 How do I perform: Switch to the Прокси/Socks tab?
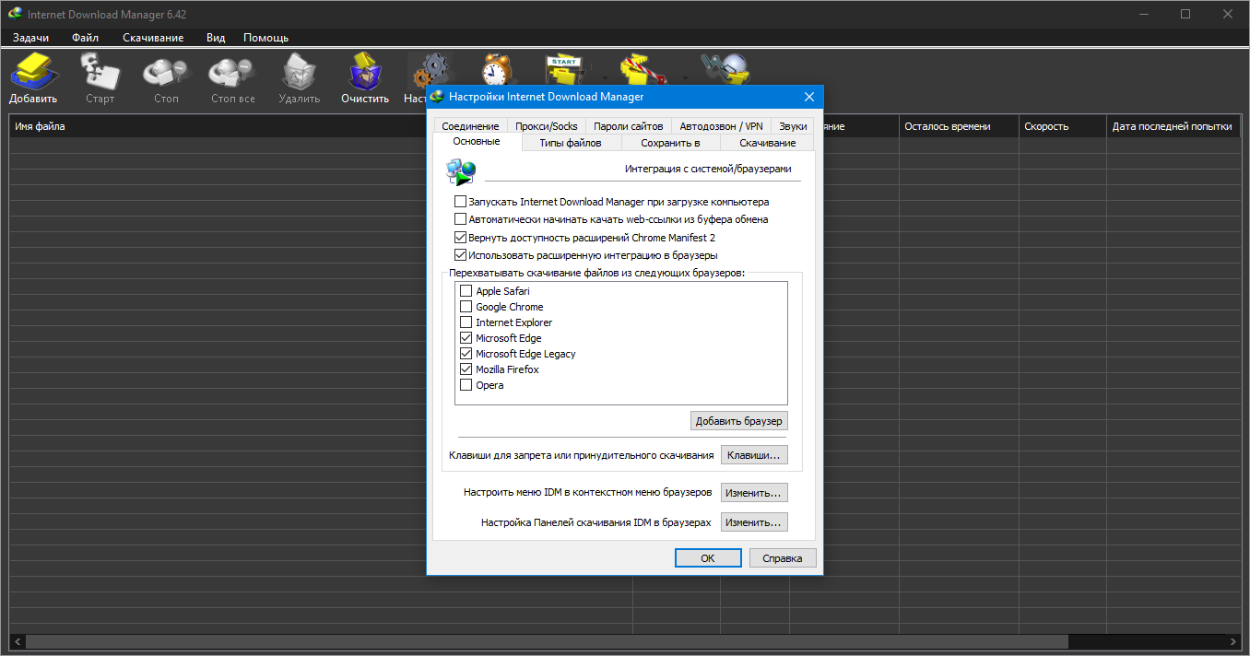(546, 126)
